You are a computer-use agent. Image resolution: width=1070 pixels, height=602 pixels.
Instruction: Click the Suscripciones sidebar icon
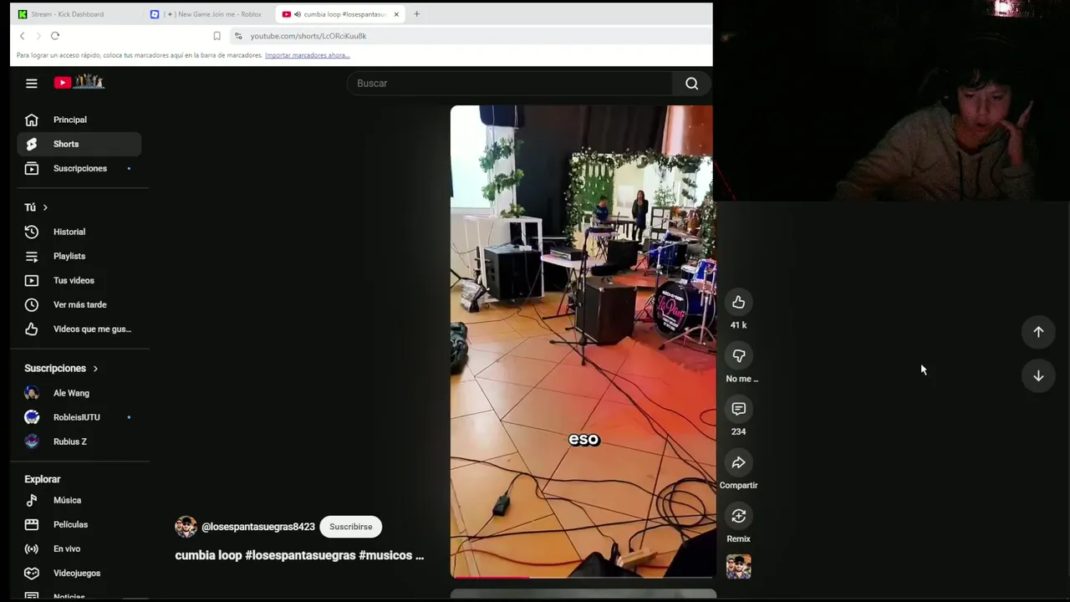point(32,168)
